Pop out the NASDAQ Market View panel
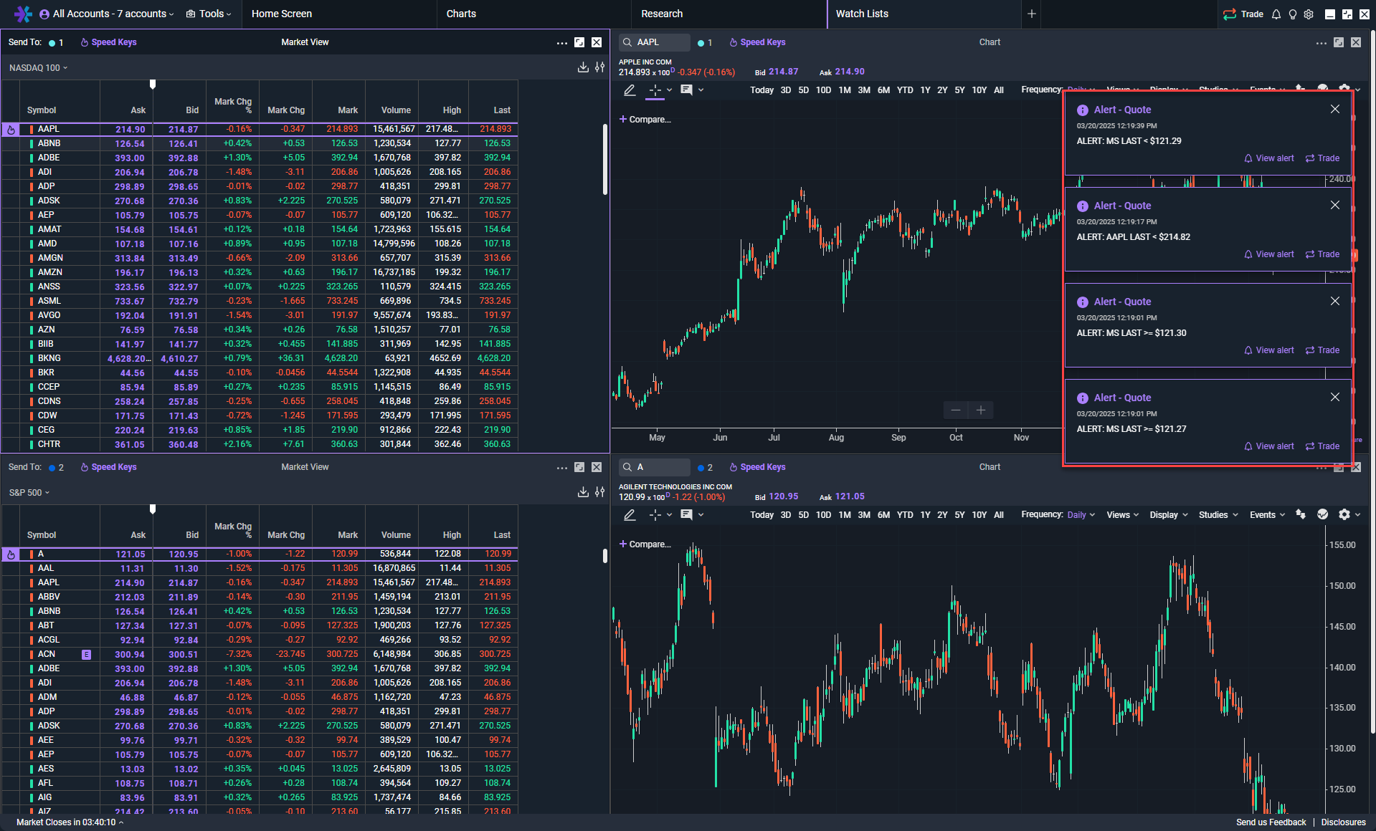 pos(579,42)
